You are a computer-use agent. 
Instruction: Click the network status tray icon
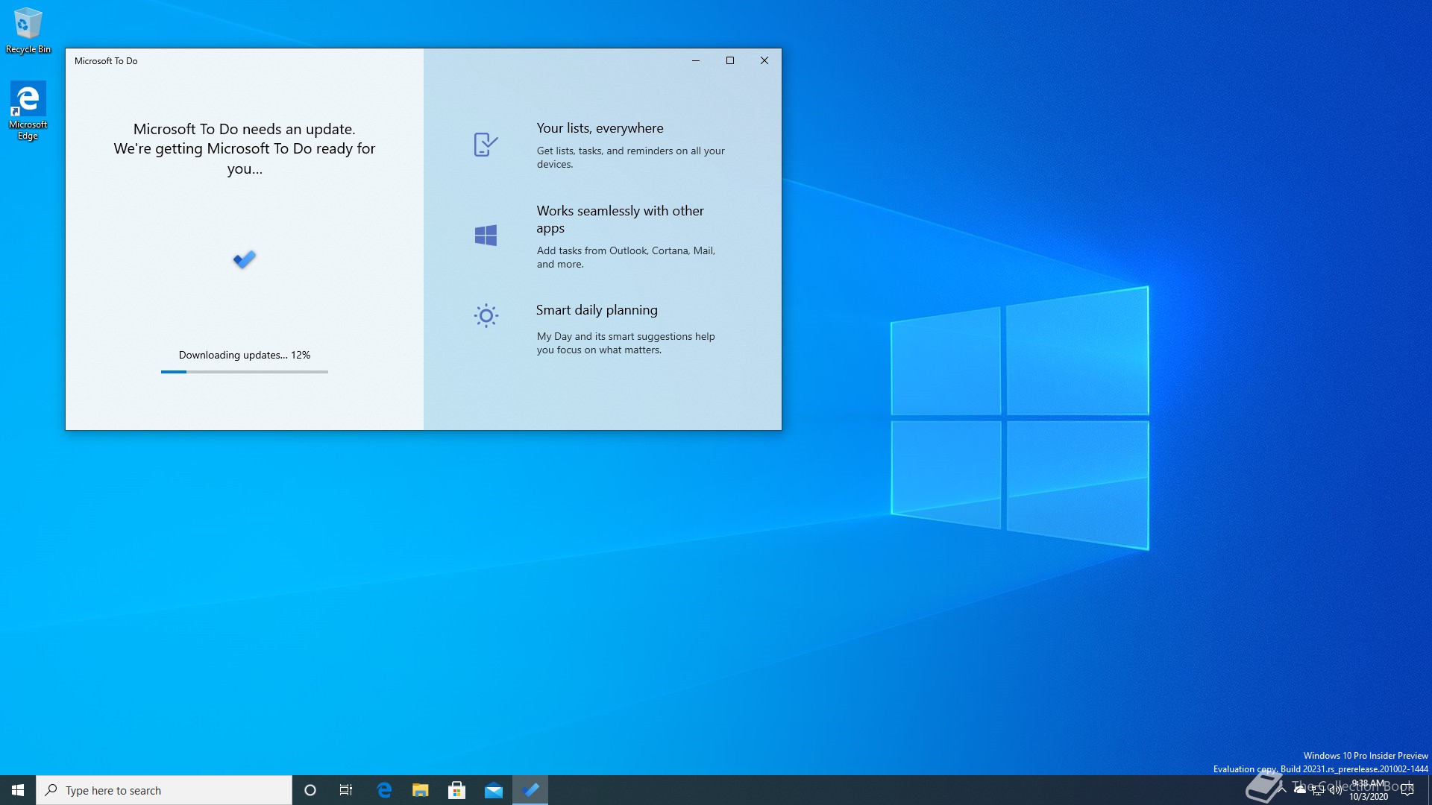pos(1318,790)
